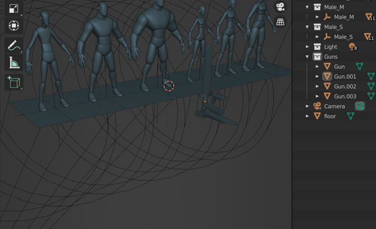Expand the Gun.001 object row
The height and width of the screenshot is (229, 376).
tap(317, 76)
